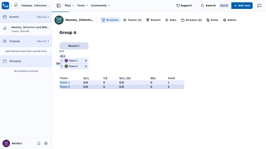Click the W/L (M) column header
This screenshot has height=149, width=266.
pyautogui.click(x=125, y=78)
